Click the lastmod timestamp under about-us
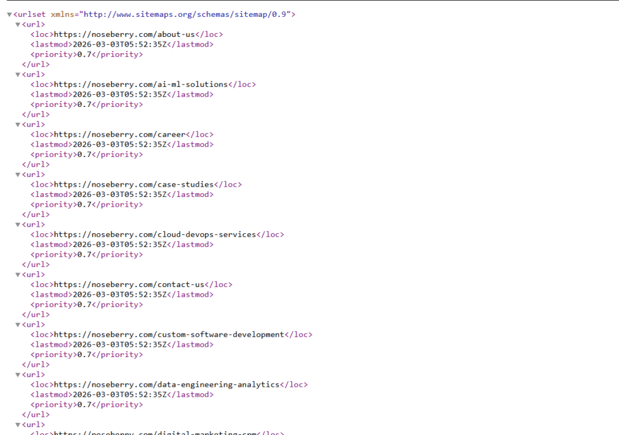This screenshot has height=435, width=619. point(119,45)
